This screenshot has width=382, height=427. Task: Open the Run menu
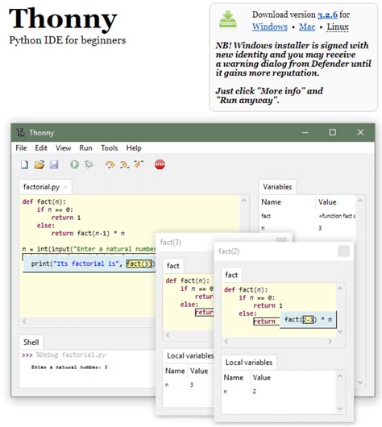[x=85, y=148]
